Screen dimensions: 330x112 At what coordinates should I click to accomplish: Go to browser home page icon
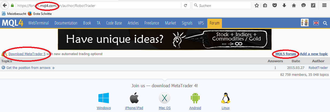[x=294, y=5]
